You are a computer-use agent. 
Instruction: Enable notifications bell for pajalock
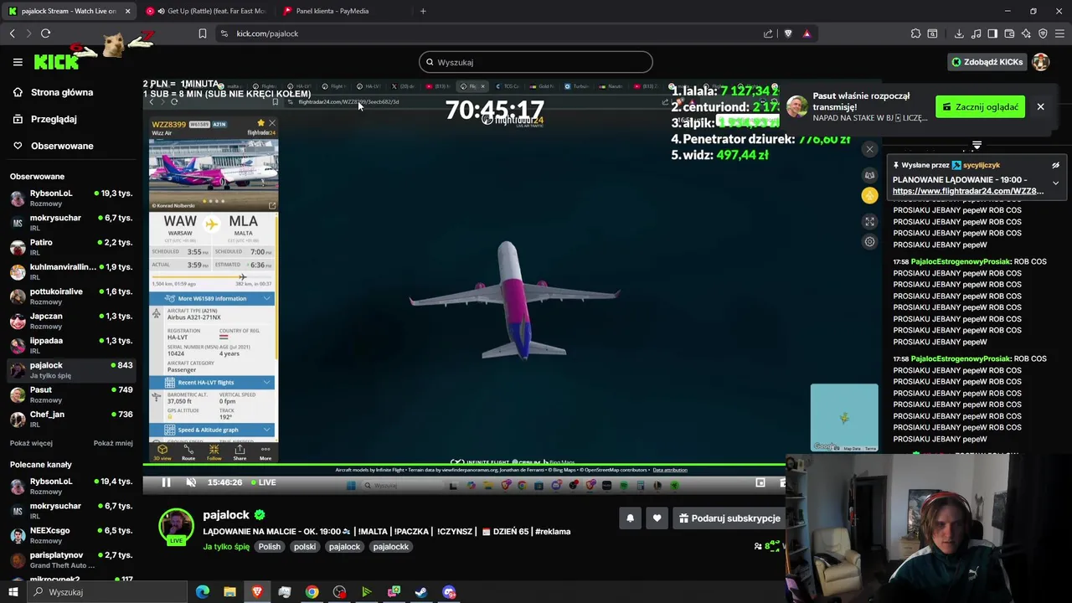click(x=630, y=518)
